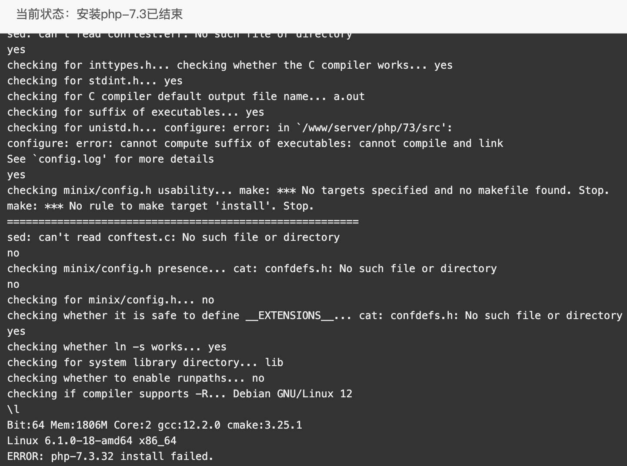Click the checking for minix/config.h... no line
Image resolution: width=627 pixels, height=466 pixels.
tap(110, 300)
